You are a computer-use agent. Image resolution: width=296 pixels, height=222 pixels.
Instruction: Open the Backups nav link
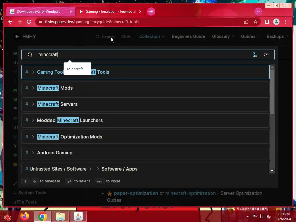(x=277, y=36)
